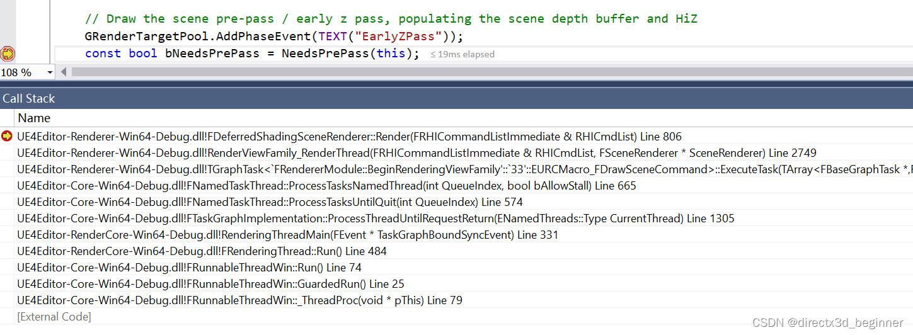Click the editor horizontal scrollbar track

(491, 72)
